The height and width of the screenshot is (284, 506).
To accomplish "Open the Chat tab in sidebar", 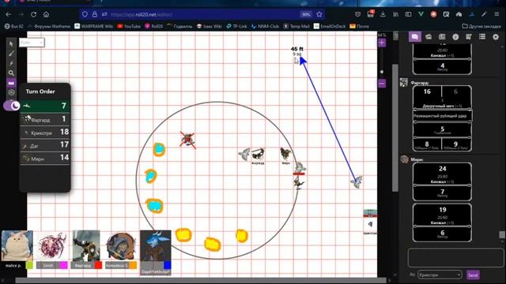I will (415, 37).
